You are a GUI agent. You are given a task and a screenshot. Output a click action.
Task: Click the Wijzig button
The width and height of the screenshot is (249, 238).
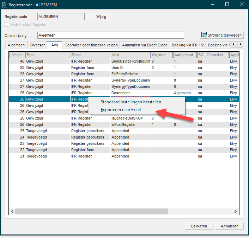[101, 17]
